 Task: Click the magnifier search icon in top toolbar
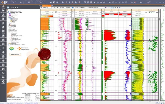pyautogui.click(x=132, y=2)
